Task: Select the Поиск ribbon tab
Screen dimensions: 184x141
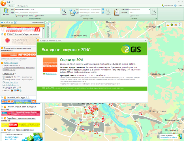Action: coord(11,6)
